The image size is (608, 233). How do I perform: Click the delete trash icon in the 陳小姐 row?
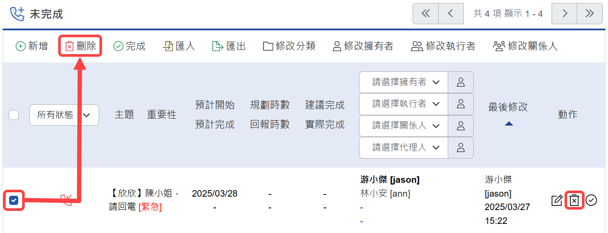(x=574, y=201)
